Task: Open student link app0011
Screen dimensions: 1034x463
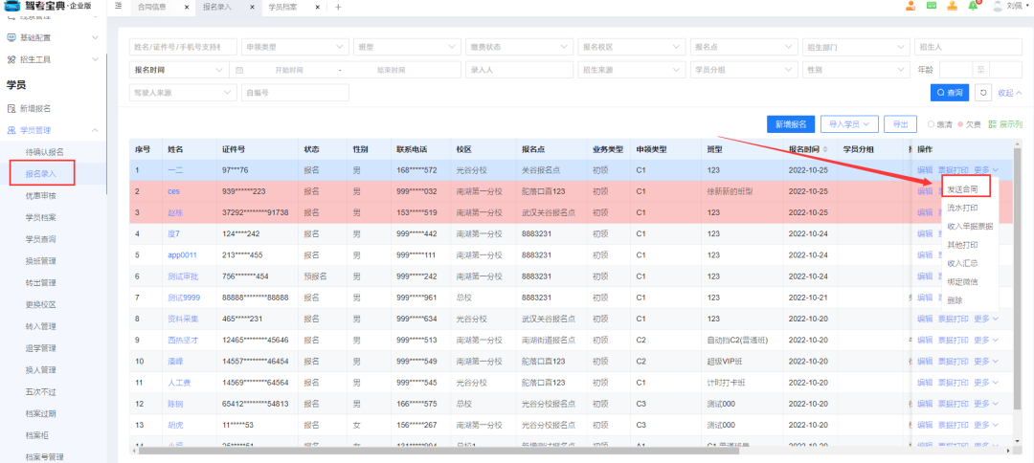Action: point(183,254)
